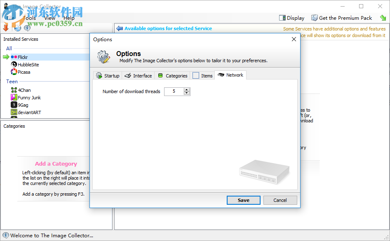Minimize the Image Collector window

click(x=343, y=6)
